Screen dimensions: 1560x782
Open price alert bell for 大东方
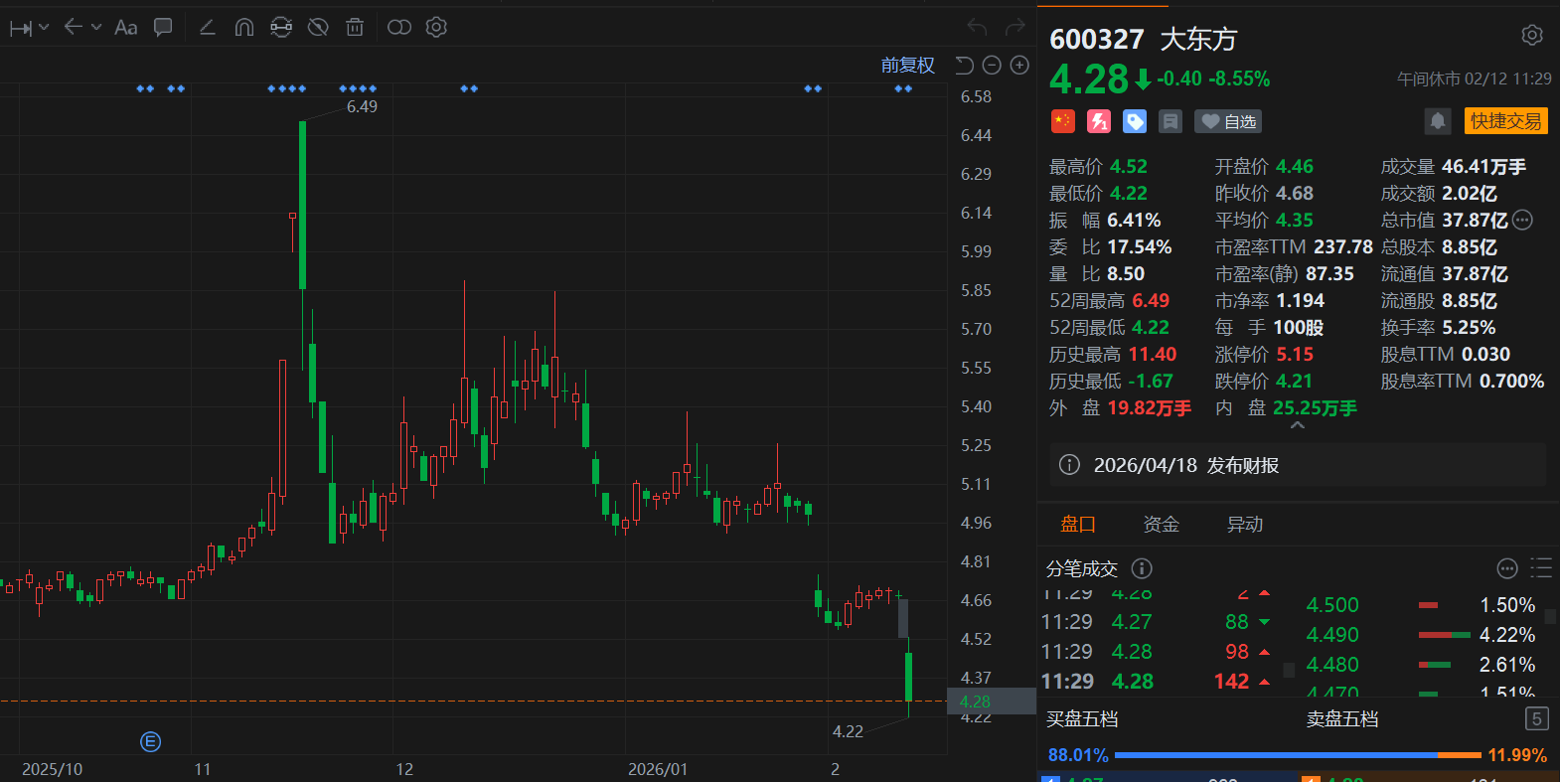tap(1437, 121)
